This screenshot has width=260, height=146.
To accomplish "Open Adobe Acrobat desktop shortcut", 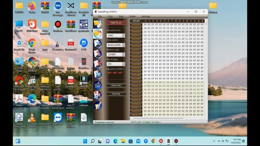I will [x=19, y=101].
